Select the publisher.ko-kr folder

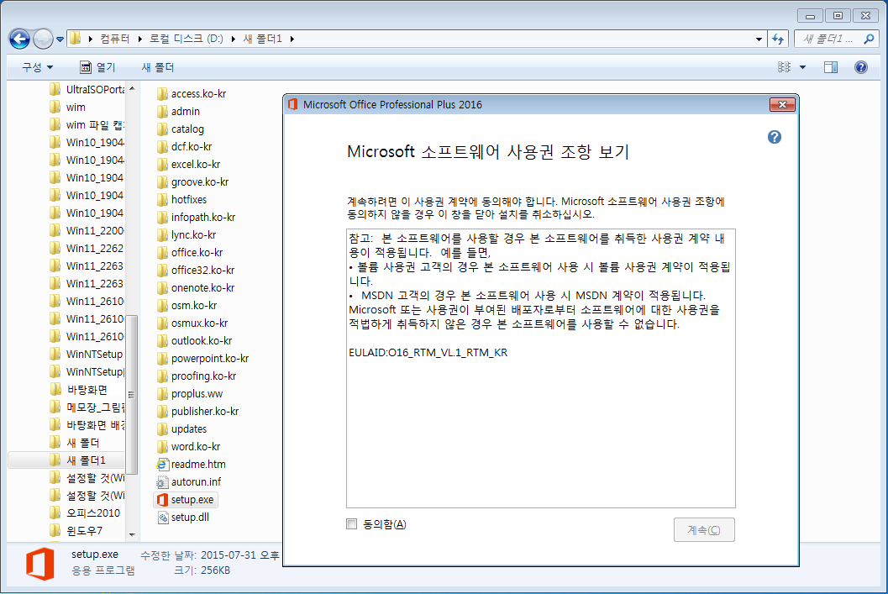(x=198, y=411)
